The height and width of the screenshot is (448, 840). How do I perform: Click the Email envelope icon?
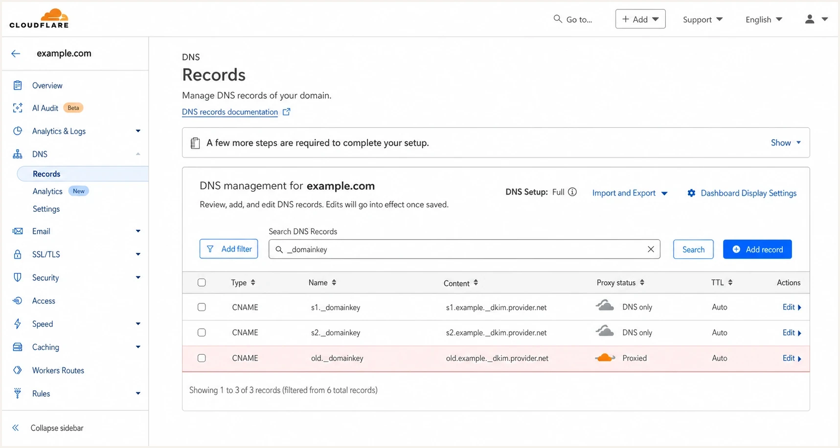coord(18,231)
